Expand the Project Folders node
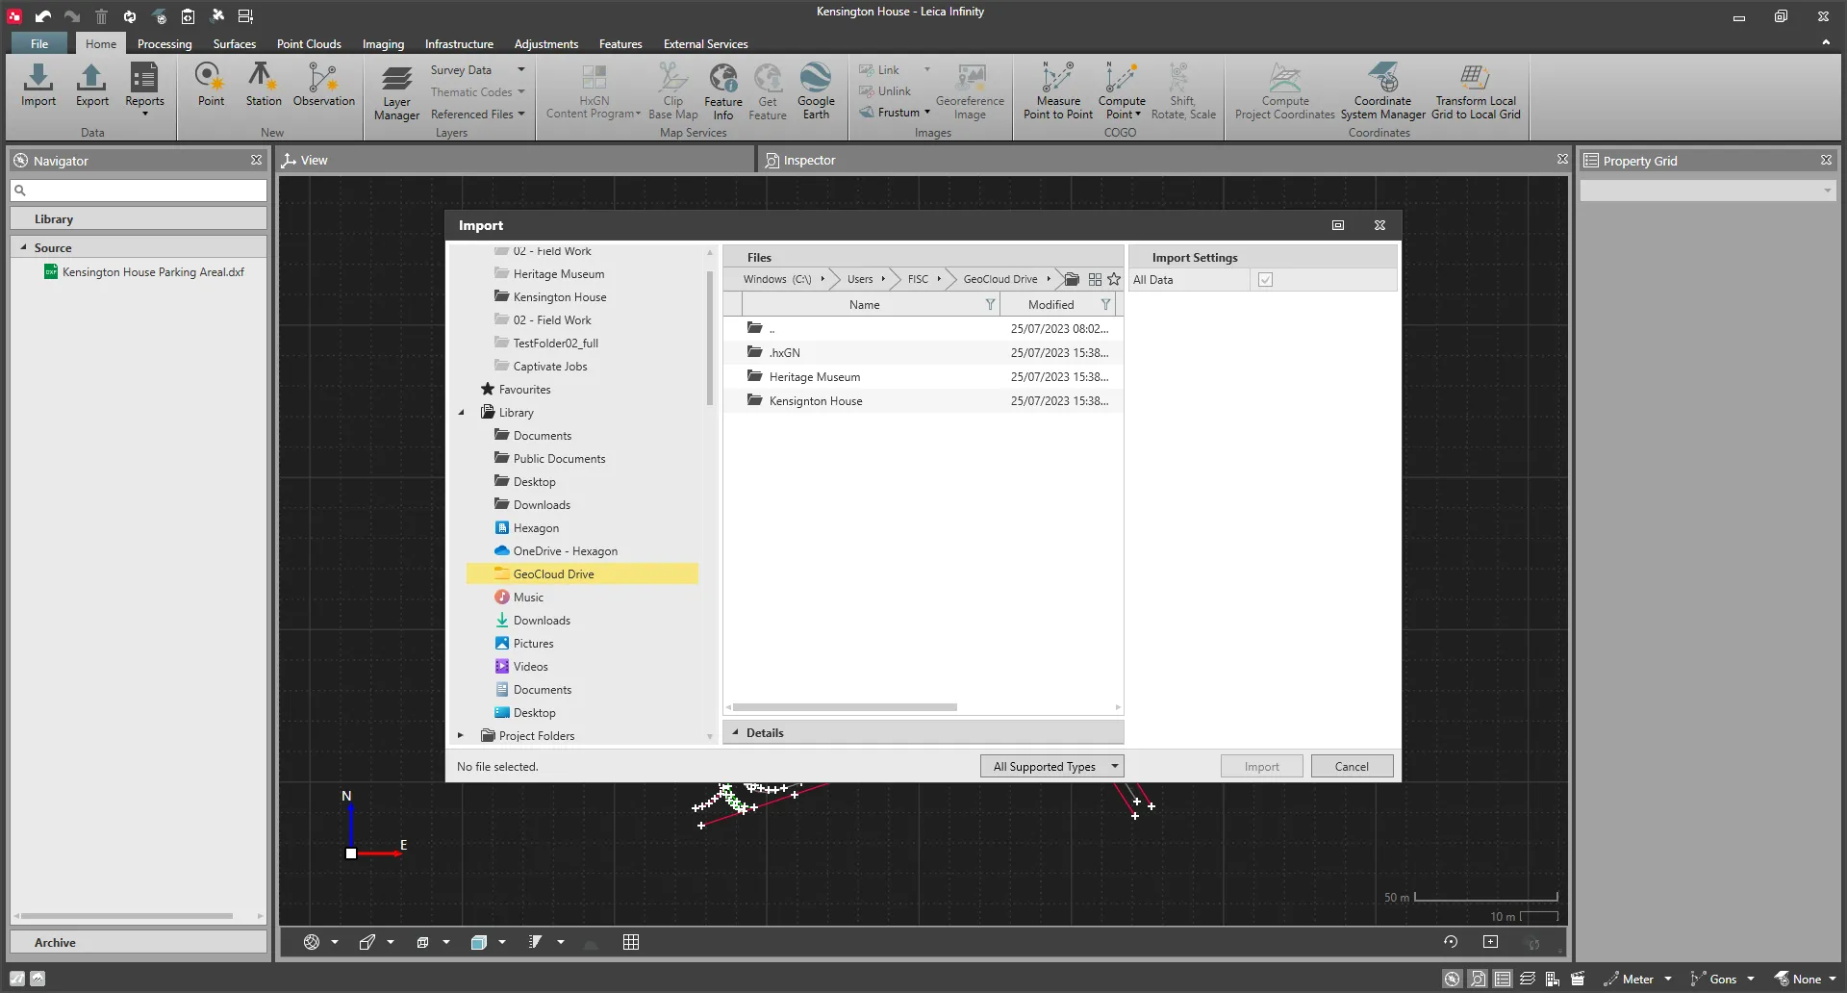Viewport: 1847px width, 993px height. pyautogui.click(x=461, y=736)
